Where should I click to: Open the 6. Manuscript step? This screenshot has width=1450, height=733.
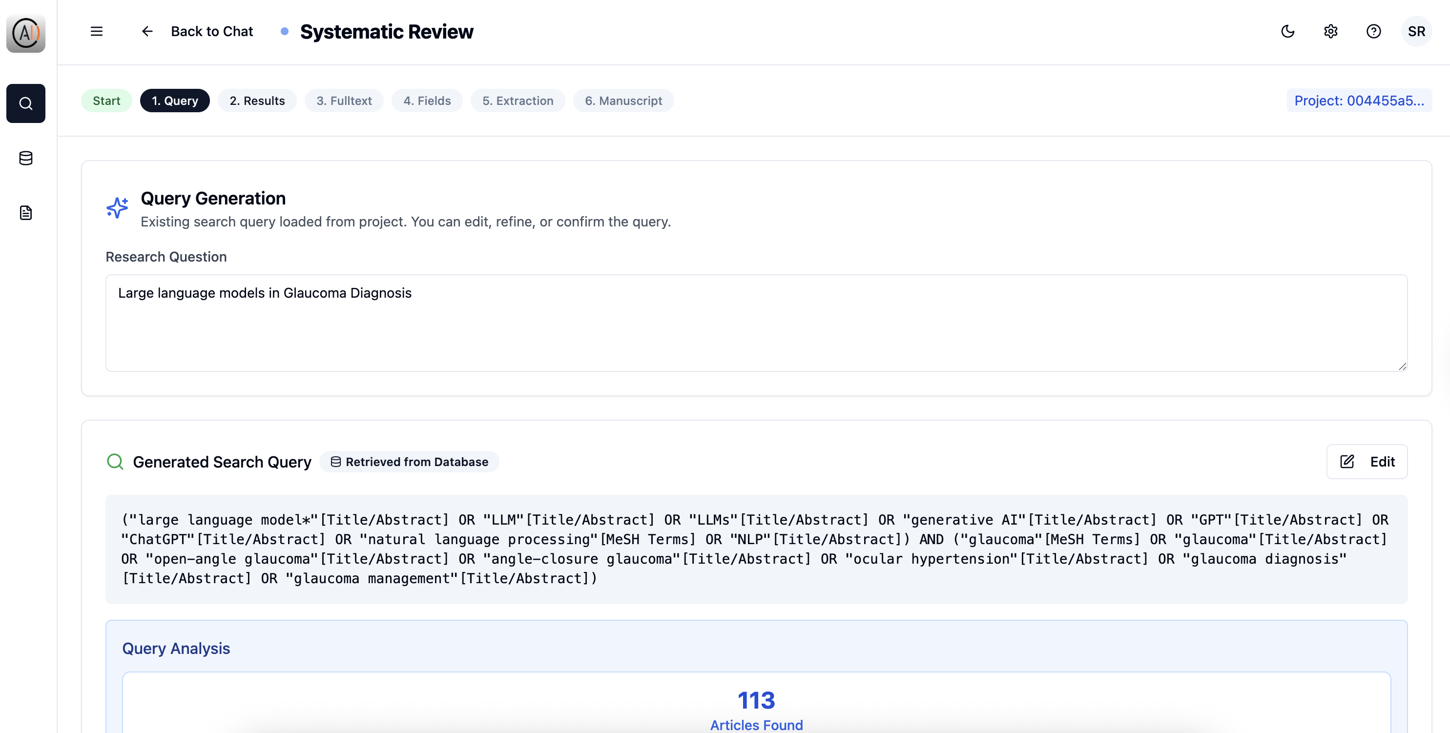623,101
